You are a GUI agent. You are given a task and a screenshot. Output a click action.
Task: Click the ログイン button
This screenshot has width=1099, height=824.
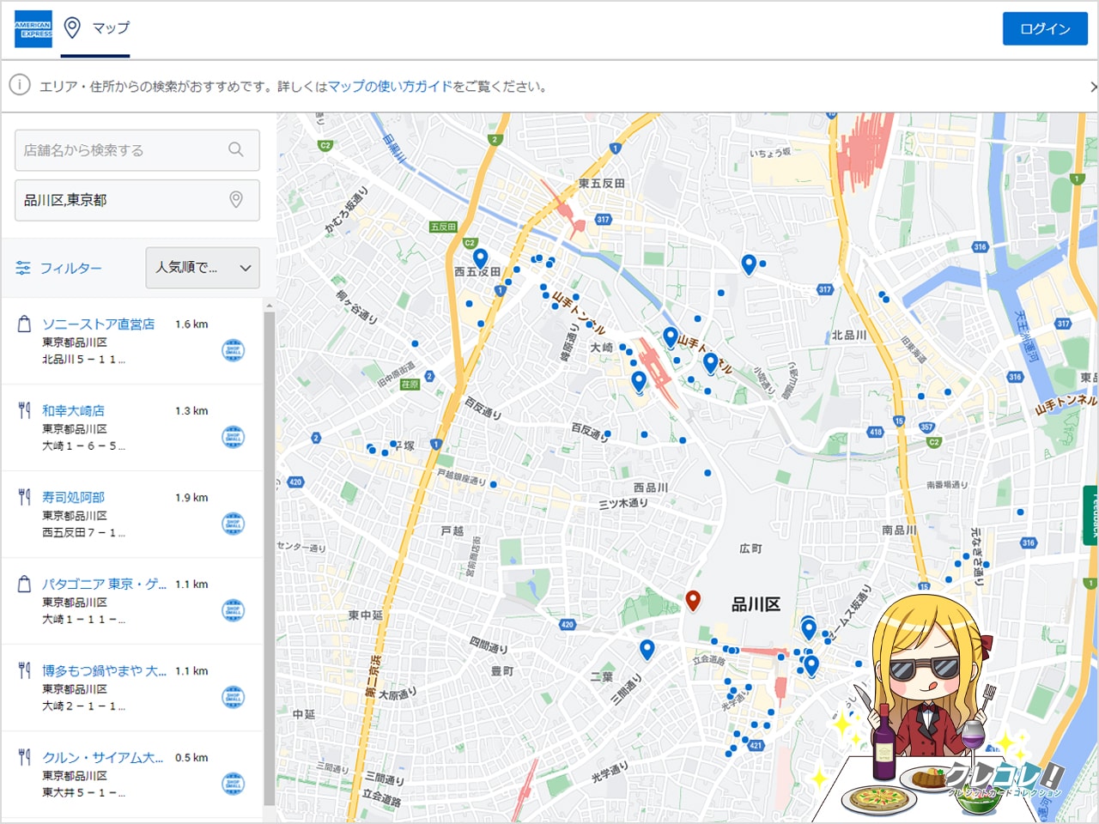pos(1045,28)
